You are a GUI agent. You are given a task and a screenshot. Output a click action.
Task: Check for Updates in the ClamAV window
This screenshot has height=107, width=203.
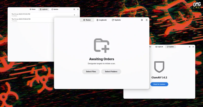click(159, 84)
